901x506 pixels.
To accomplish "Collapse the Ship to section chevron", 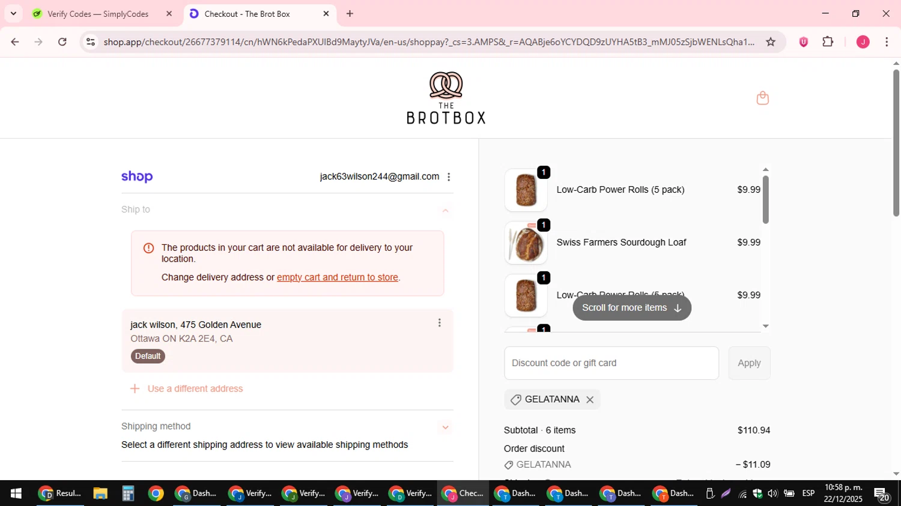I will [x=445, y=210].
